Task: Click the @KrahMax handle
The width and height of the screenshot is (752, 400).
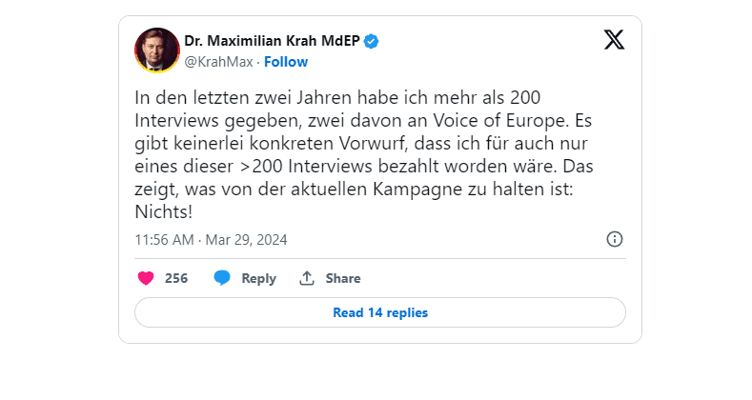Action: (216, 62)
